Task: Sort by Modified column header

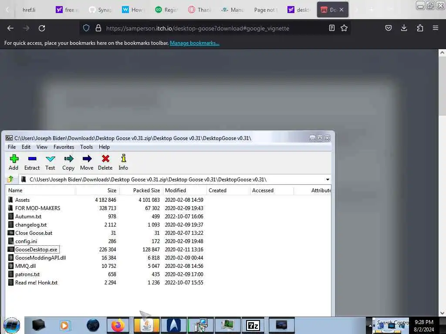Action: pos(185,190)
